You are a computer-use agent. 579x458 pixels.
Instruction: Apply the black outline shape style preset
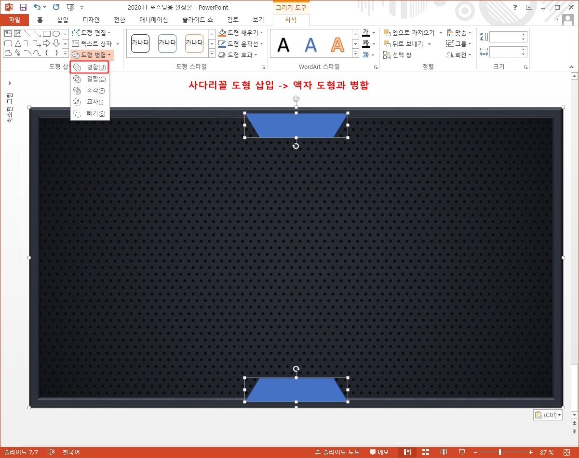point(140,43)
